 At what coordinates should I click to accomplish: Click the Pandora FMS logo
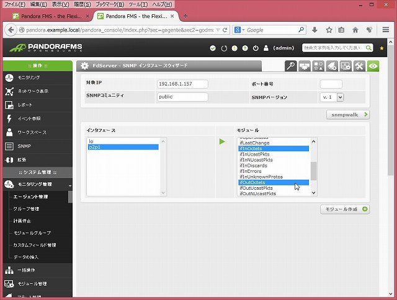[x=46, y=47]
